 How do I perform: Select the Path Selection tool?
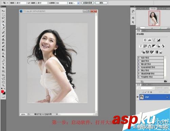coord(3,68)
